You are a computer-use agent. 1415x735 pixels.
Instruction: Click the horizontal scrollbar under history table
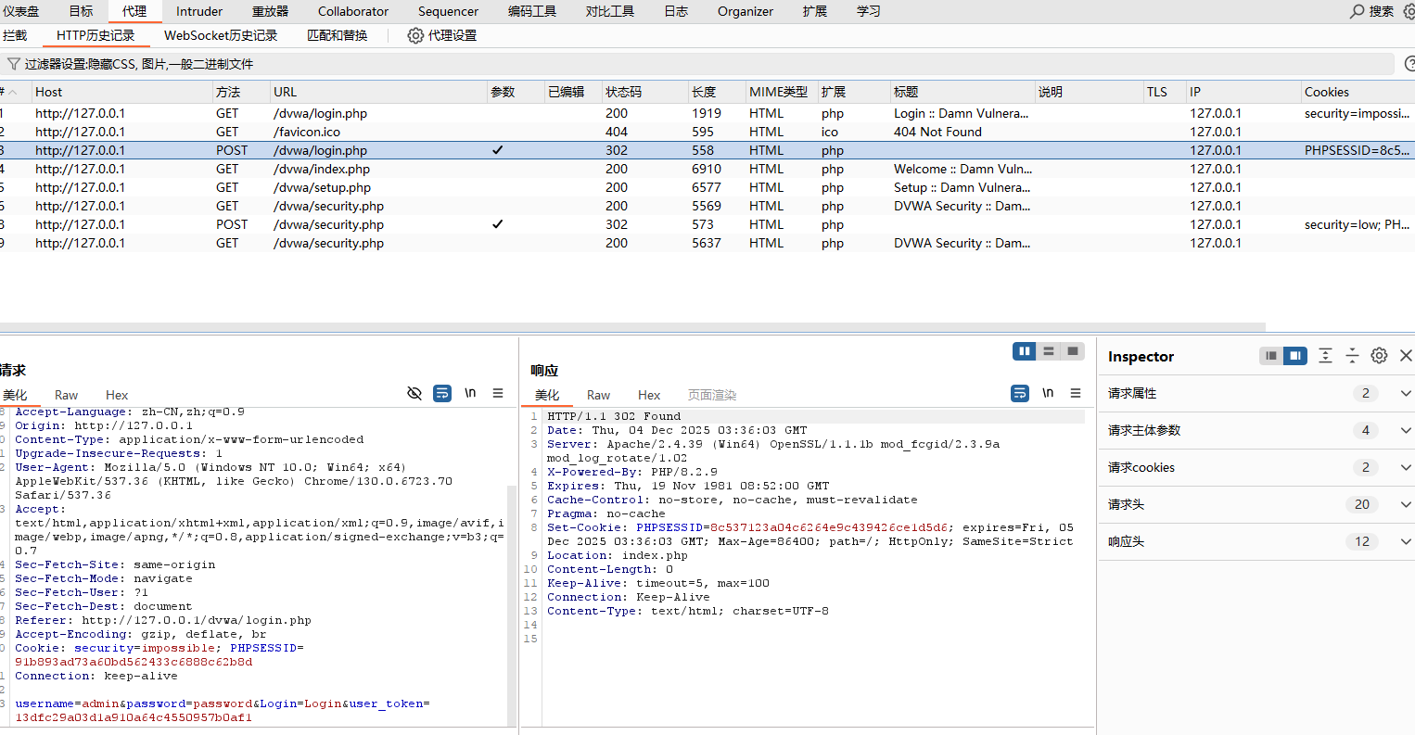[x=631, y=327]
